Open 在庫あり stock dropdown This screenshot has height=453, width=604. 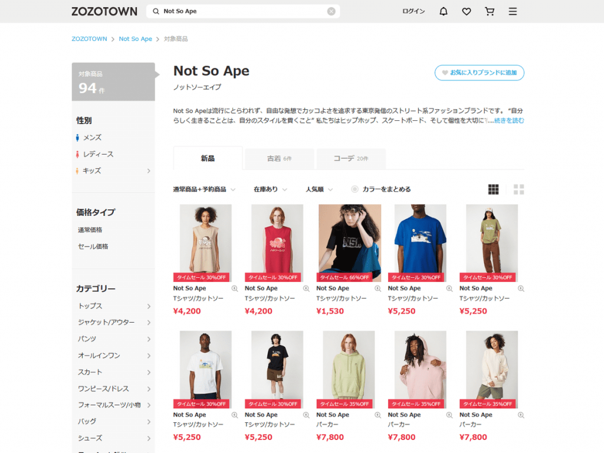(x=270, y=189)
